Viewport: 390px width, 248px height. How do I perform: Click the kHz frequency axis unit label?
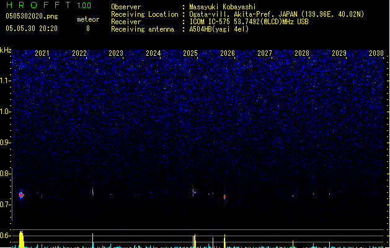tap(6, 50)
